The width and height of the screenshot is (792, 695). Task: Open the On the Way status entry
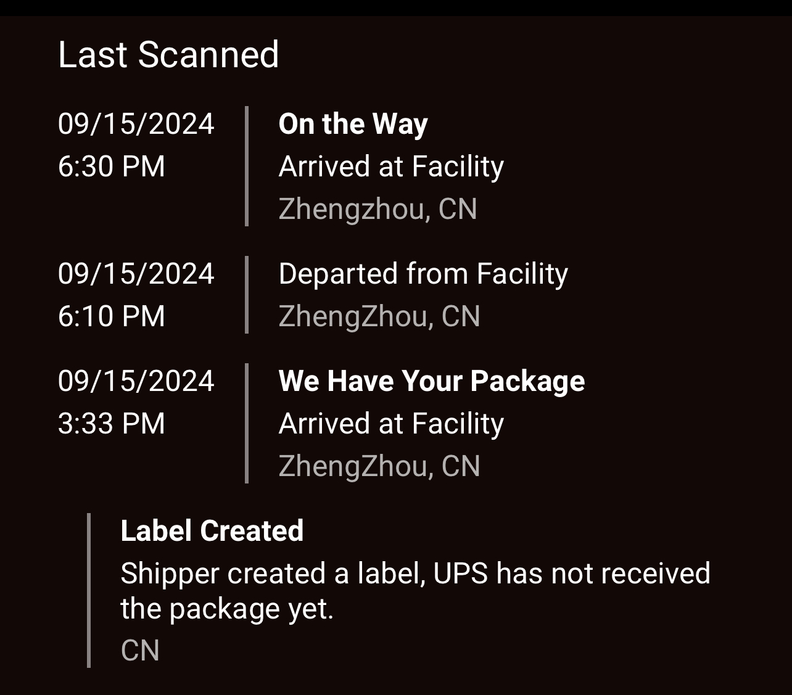(x=353, y=124)
